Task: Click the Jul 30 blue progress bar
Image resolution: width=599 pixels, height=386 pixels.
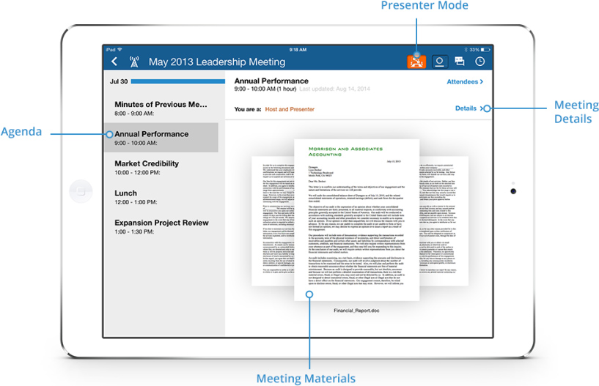Action: pos(178,81)
